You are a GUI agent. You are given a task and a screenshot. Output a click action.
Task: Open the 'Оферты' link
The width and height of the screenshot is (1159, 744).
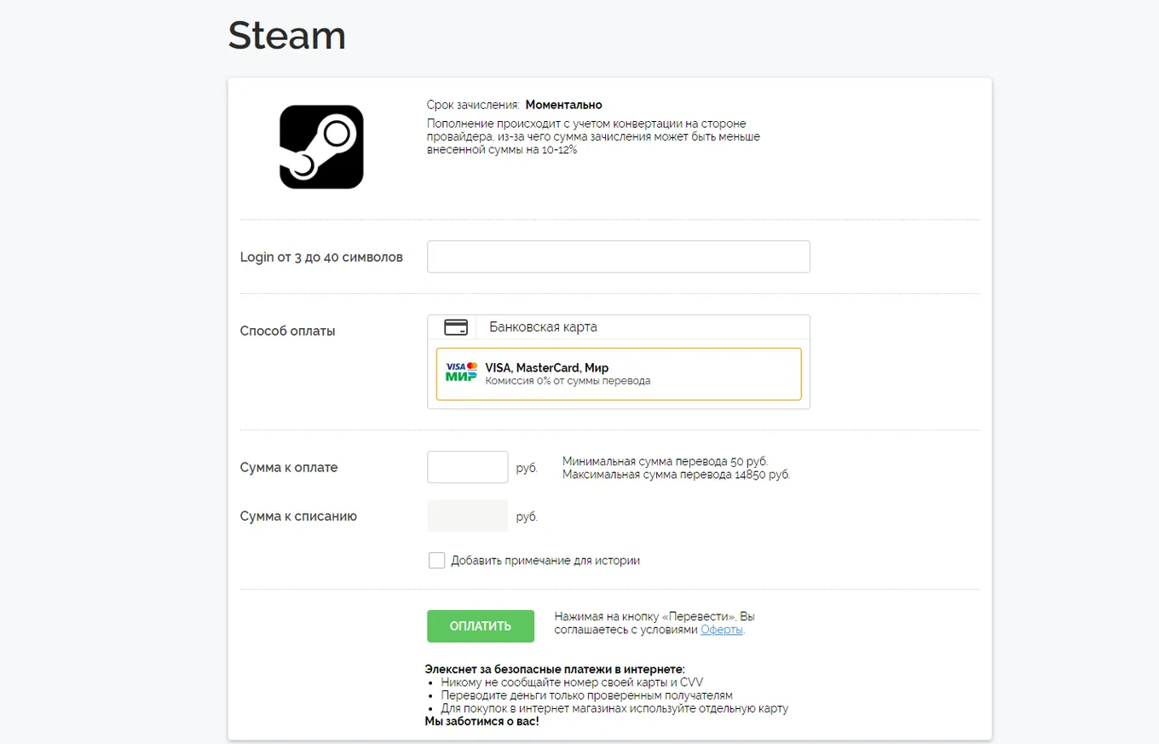tap(722, 630)
